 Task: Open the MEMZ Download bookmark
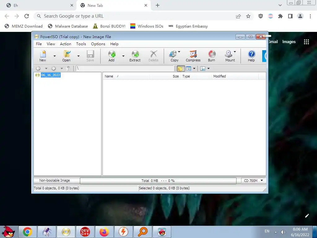point(24,26)
